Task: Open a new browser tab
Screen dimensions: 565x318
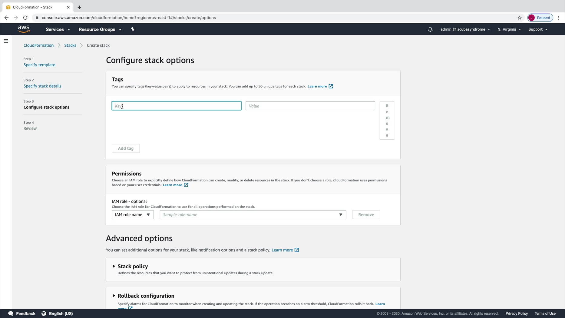Action: tap(79, 7)
